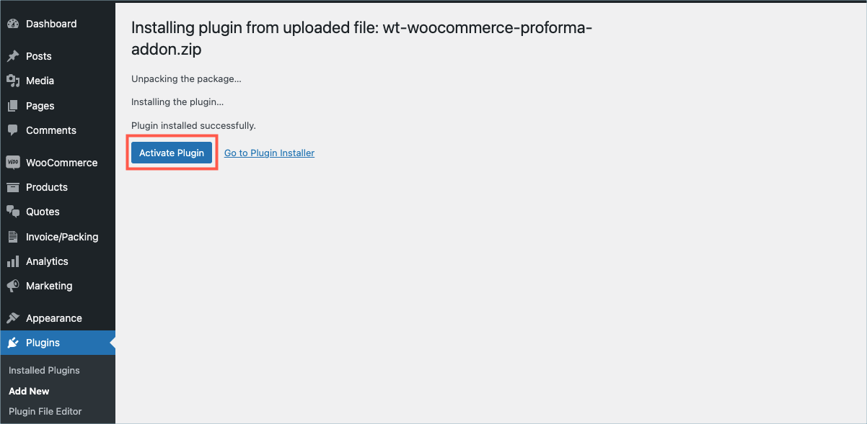Click the Appearance paintbrush icon
The height and width of the screenshot is (424, 867).
(13, 318)
